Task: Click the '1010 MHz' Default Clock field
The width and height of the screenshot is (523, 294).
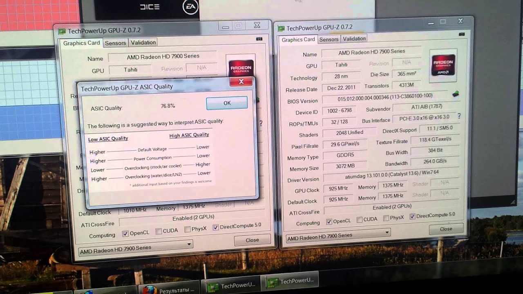Action: 135,210
